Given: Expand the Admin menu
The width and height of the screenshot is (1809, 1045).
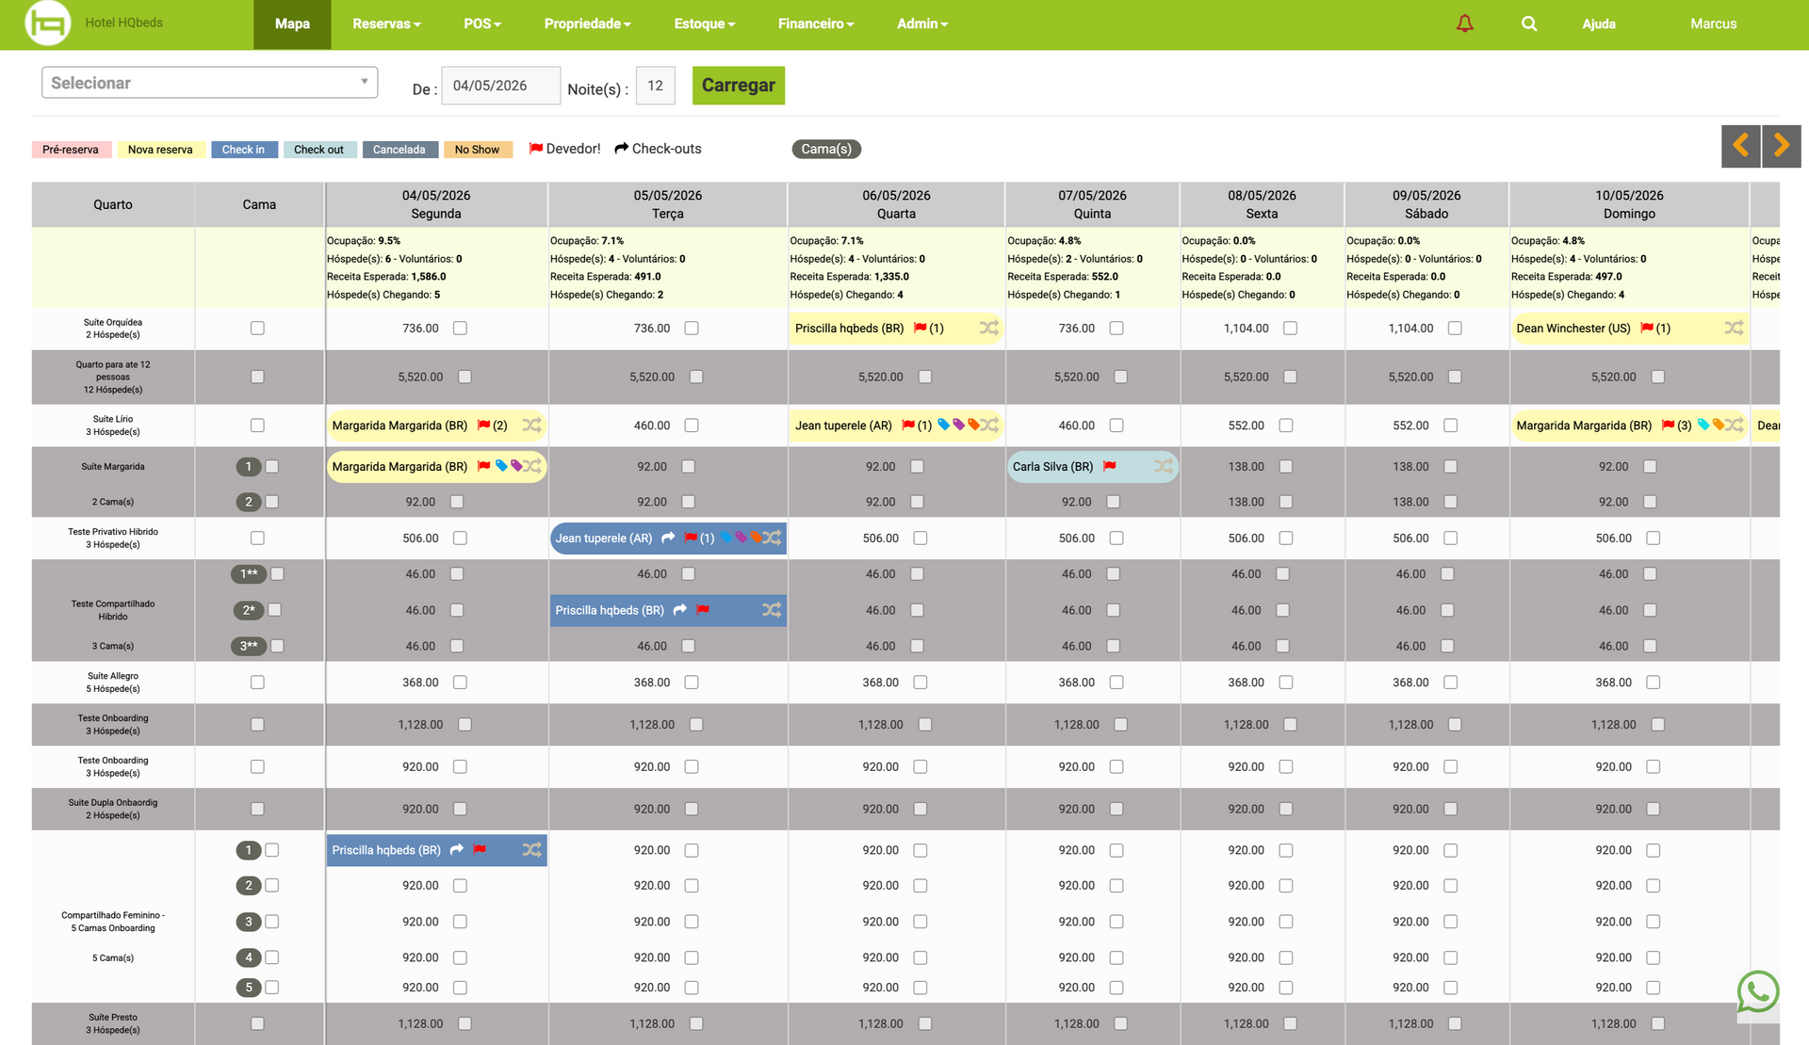Looking at the screenshot, I should tap(922, 24).
